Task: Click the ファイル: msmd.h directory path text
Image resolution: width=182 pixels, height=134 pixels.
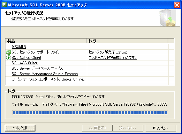Action: click(x=89, y=104)
